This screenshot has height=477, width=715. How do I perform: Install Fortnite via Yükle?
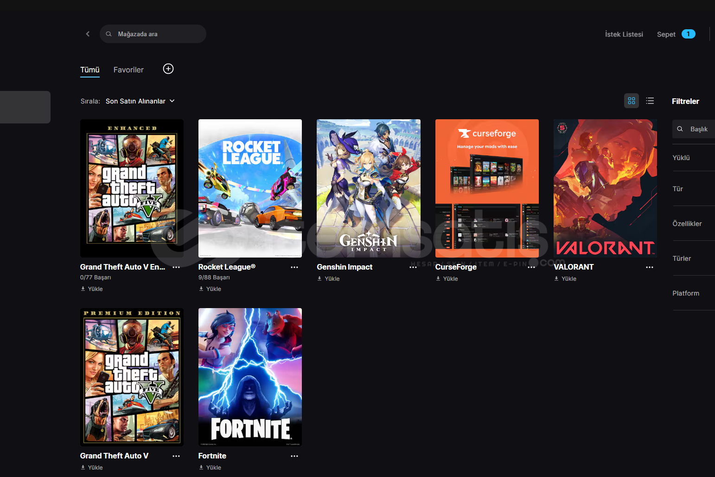point(210,467)
